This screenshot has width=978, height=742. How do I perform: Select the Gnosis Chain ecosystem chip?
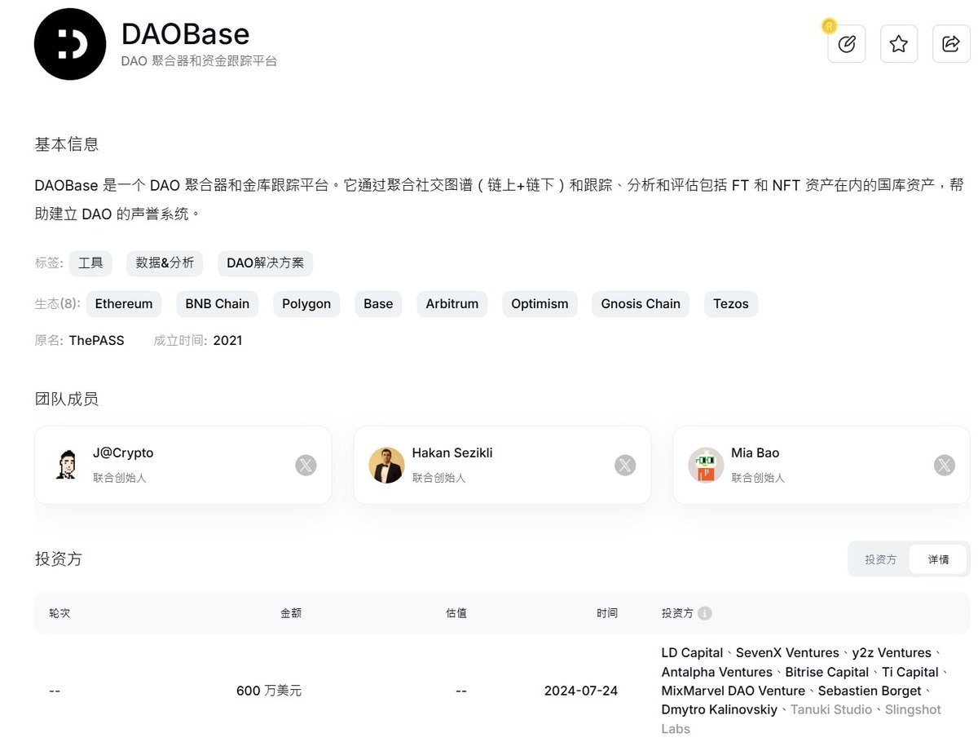641,304
